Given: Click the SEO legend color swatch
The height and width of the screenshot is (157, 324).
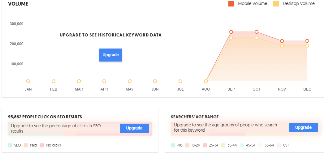Looking at the screenshot, I should coord(10,145).
